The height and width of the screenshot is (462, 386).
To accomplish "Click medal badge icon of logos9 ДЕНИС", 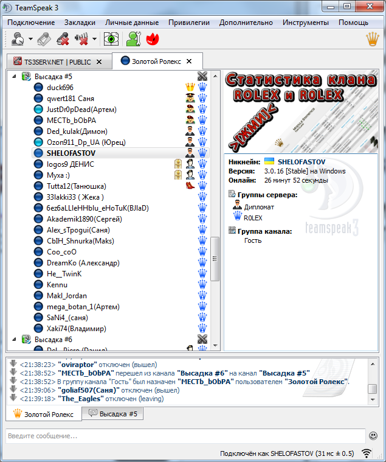I will coord(178,164).
